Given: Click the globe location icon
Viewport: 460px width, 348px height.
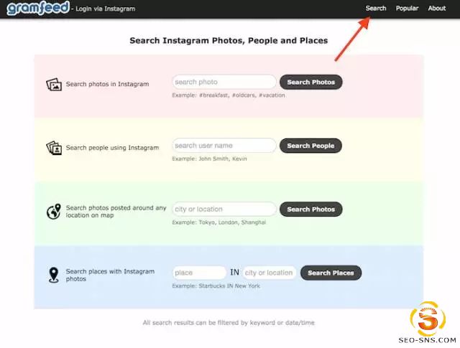Looking at the screenshot, I should tap(53, 212).
